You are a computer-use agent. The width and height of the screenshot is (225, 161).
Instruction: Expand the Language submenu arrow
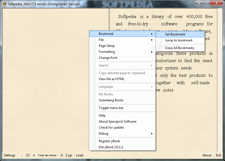152,87
